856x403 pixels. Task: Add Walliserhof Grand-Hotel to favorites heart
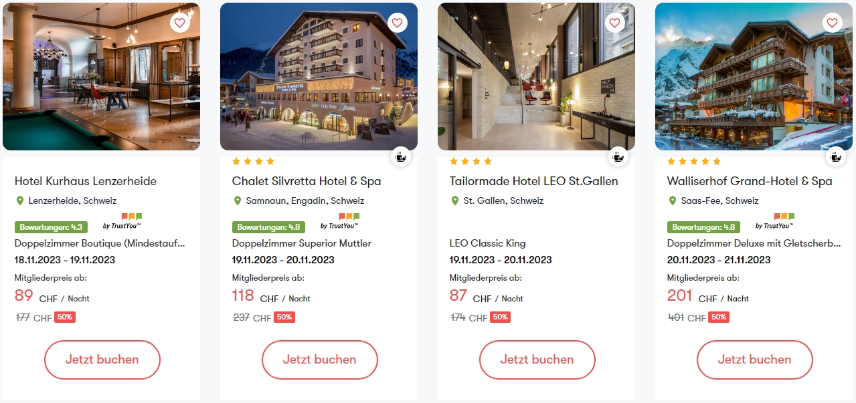(x=832, y=23)
